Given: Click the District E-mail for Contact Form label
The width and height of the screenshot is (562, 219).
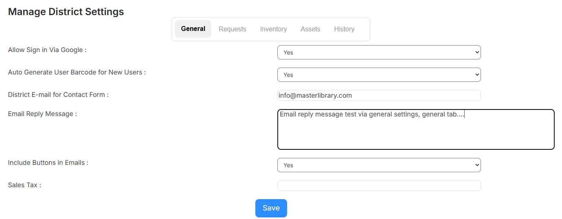Looking at the screenshot, I should click(58, 95).
